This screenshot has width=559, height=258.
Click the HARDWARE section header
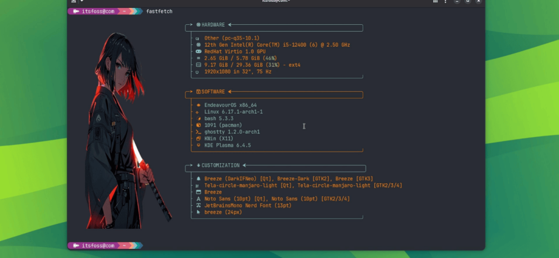pos(213,25)
